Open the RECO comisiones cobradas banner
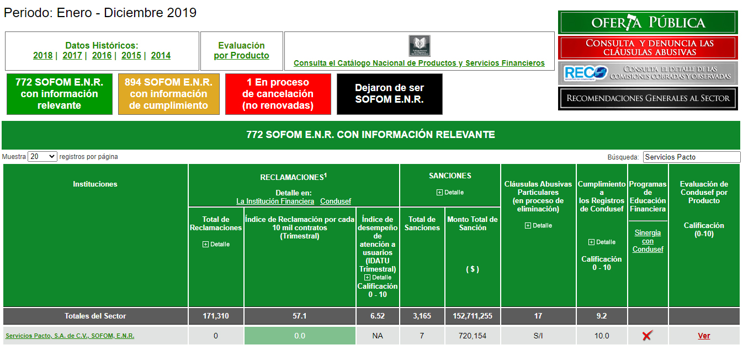This screenshot has height=350, width=743. point(648,73)
